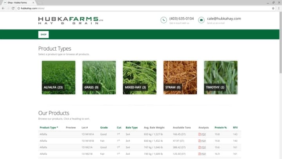Image resolution: width=282 pixels, height=159 pixels.
Task: Bookmark this page with the star icon
Action: pyautogui.click(x=273, y=8)
